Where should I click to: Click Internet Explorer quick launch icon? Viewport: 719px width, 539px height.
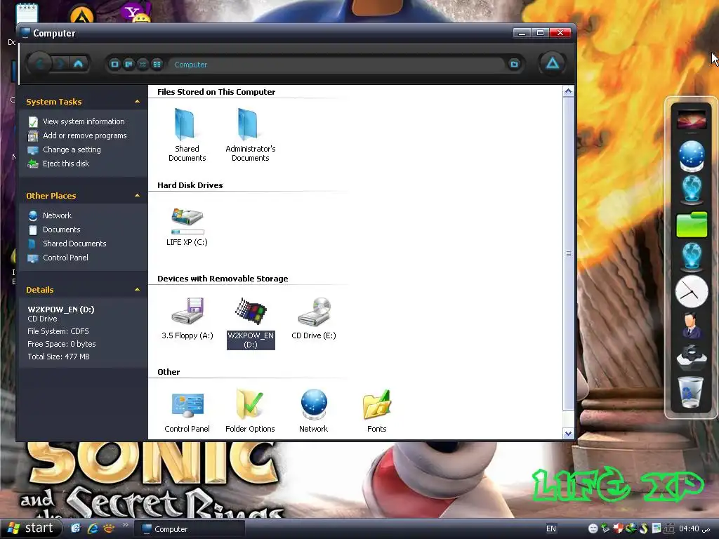[93, 528]
